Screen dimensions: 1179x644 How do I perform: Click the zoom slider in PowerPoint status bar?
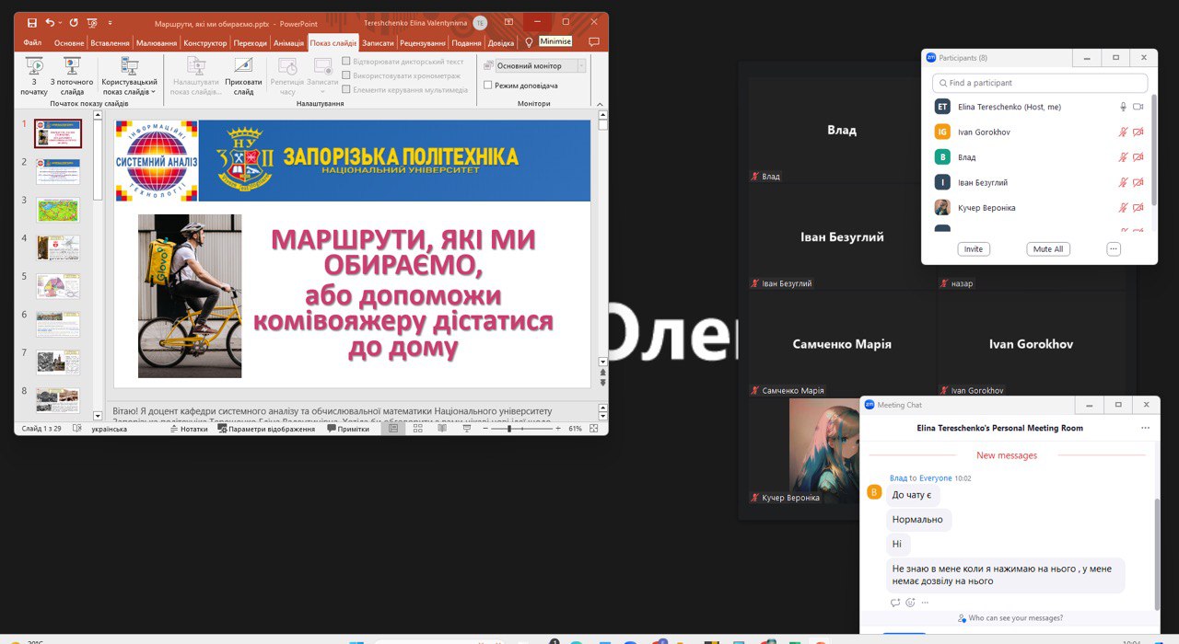(510, 429)
